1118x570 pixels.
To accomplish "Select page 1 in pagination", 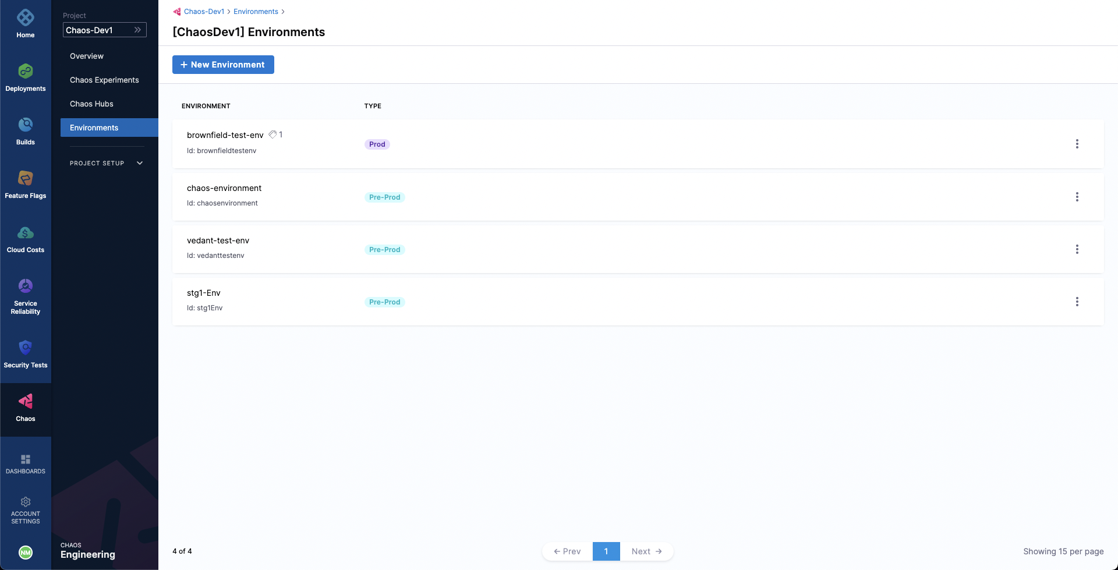I will pos(606,551).
